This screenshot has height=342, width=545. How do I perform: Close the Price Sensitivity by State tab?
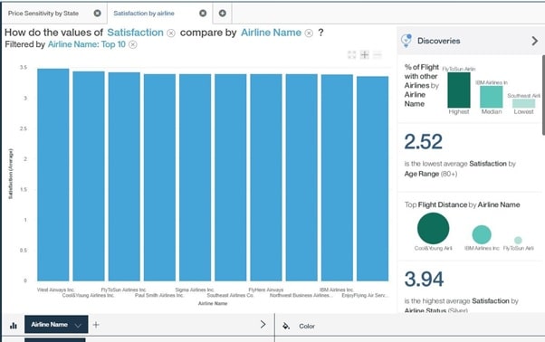click(x=98, y=14)
